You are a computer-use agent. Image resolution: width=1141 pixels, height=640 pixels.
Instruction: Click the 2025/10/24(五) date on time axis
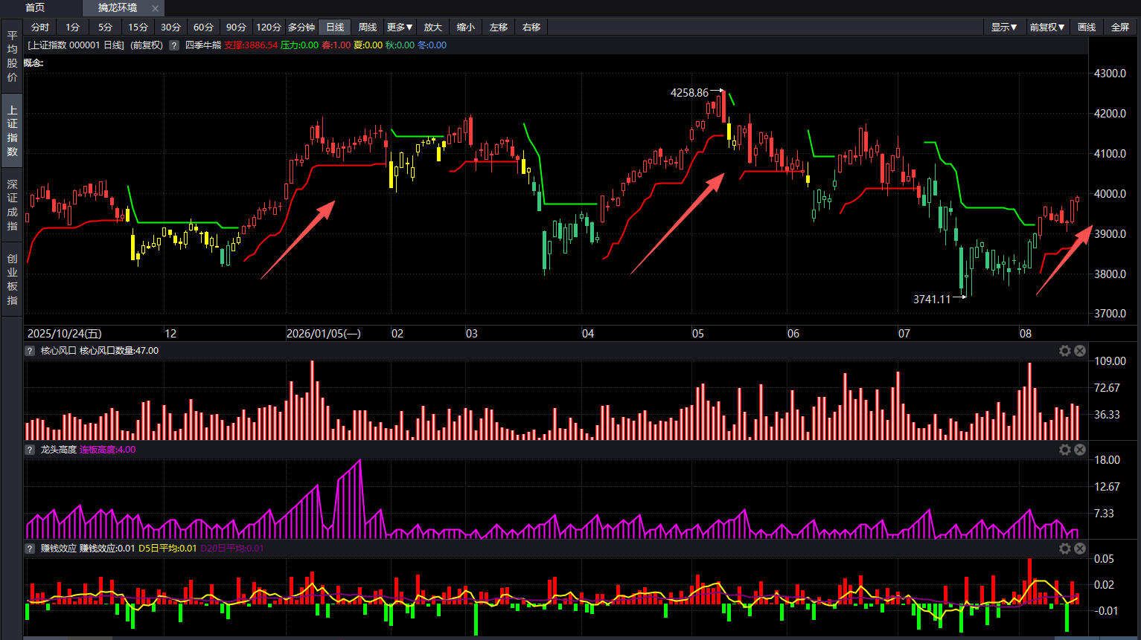65,334
